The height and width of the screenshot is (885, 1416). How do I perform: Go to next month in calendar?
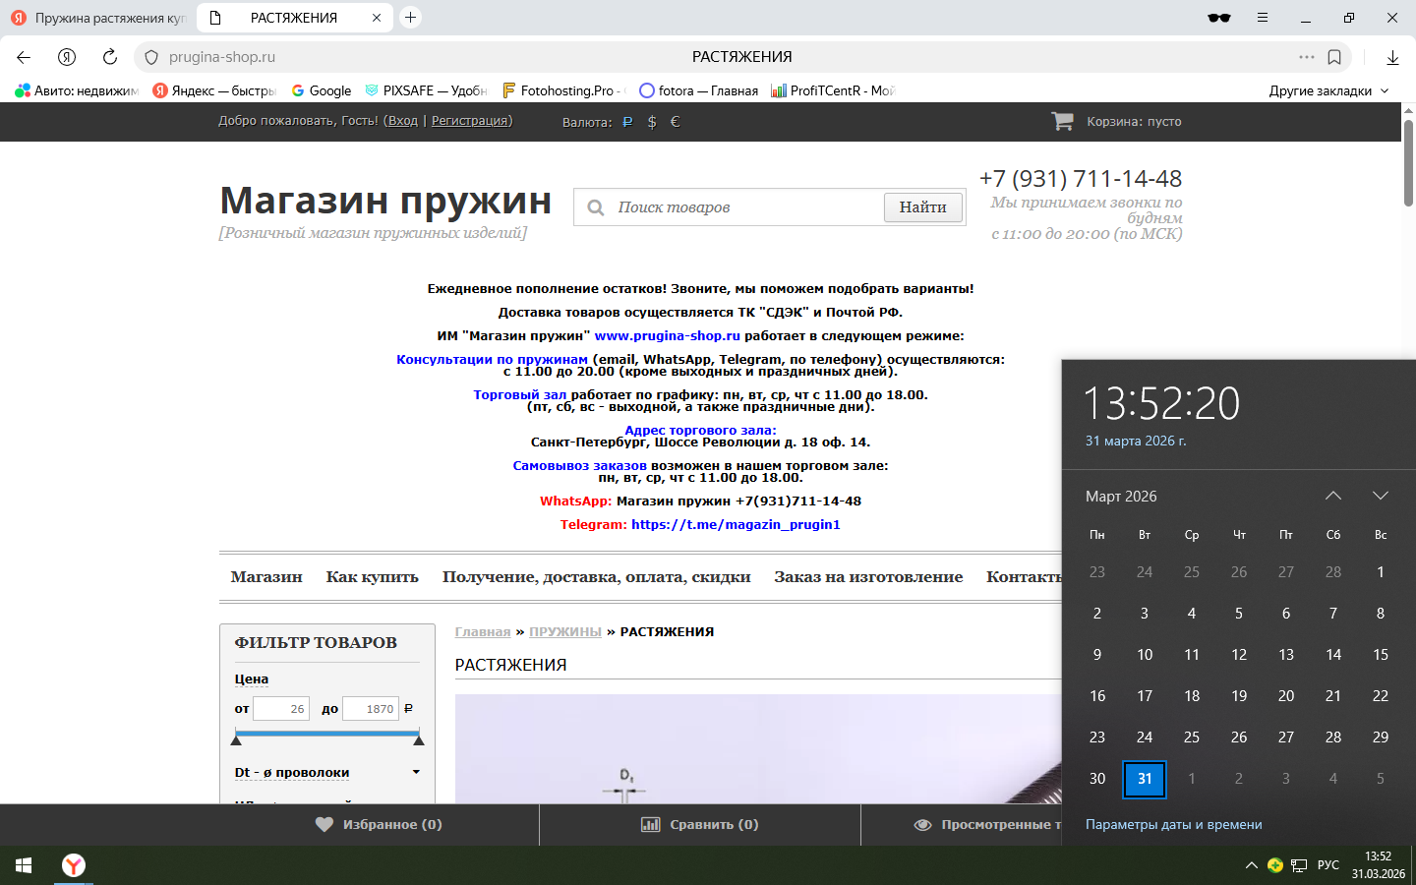coord(1381,496)
